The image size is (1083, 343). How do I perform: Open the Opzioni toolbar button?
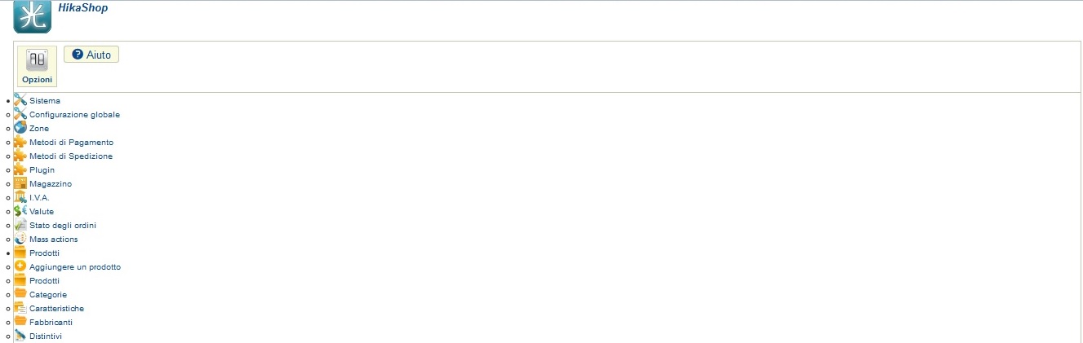point(38,66)
